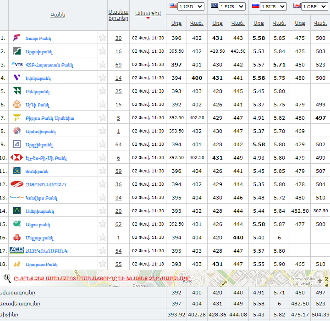The image size is (330, 321).
Task: Toggle favorite star for row 1 bank
Action: (x=103, y=38)
